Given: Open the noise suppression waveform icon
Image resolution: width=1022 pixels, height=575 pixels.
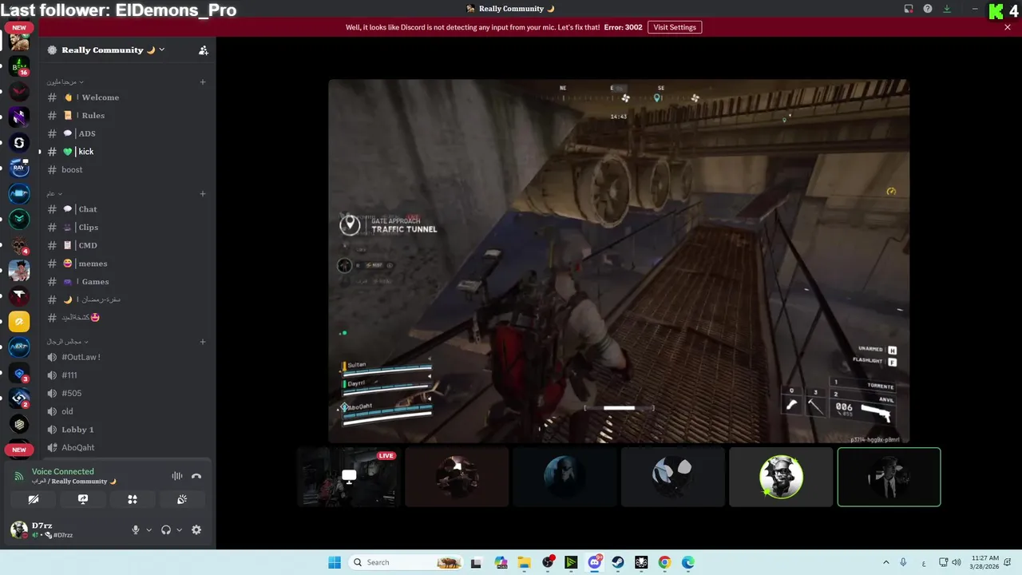Looking at the screenshot, I should coord(177,476).
